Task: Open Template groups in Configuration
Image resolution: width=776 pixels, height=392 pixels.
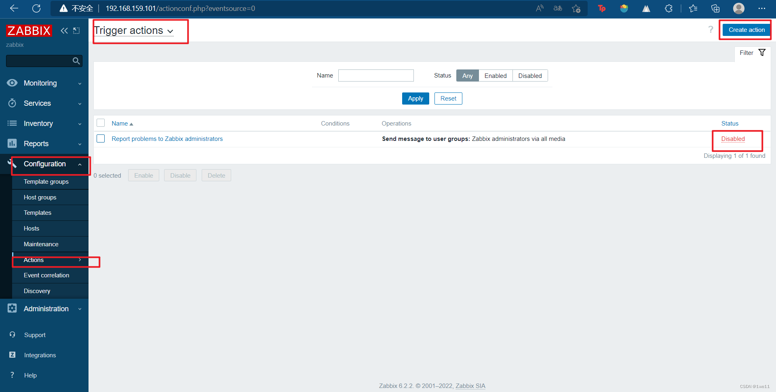Action: pyautogui.click(x=51, y=182)
